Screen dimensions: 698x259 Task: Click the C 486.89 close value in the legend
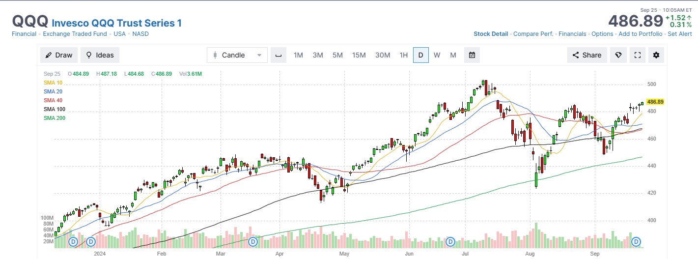coord(161,74)
